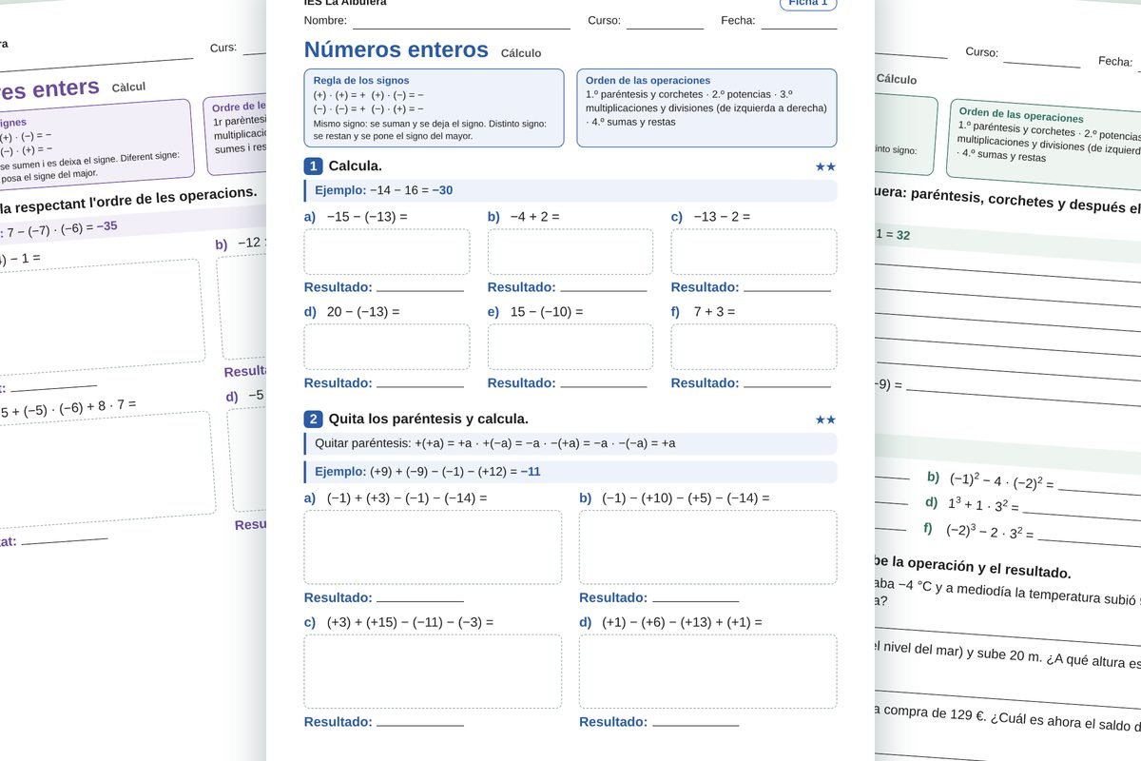Click the answer box under 15 − (−10)
Viewport: 1141px width, 761px height.
pyautogui.click(x=570, y=347)
